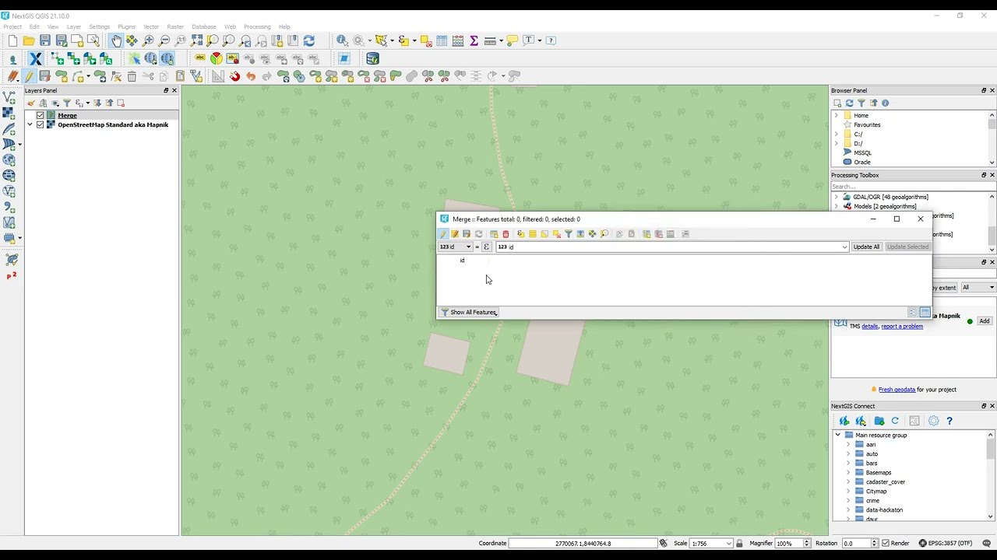Screen dimensions: 997x560
Task: Click the filter funnel icon in Merge table toolbar
Action: 569,234
